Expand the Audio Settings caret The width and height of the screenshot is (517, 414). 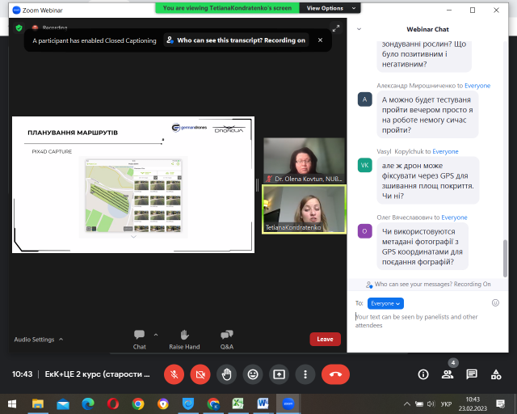(61, 339)
